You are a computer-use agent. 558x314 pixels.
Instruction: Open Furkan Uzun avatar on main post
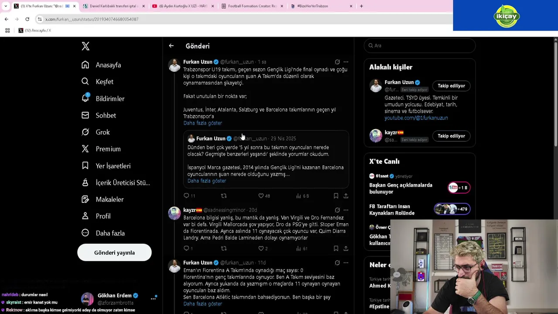coord(174,65)
